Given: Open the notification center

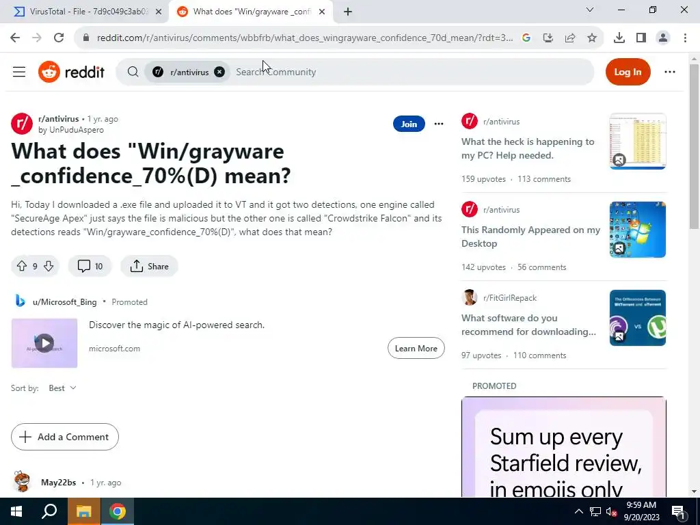Looking at the screenshot, I should click(x=678, y=511).
